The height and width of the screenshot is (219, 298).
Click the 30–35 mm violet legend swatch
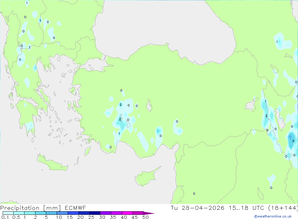pyautogui.click(x=105, y=213)
